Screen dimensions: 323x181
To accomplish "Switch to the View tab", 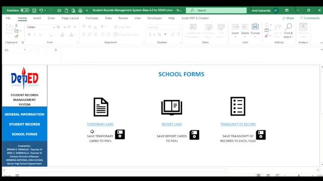I will pyautogui.click(x=138, y=18).
